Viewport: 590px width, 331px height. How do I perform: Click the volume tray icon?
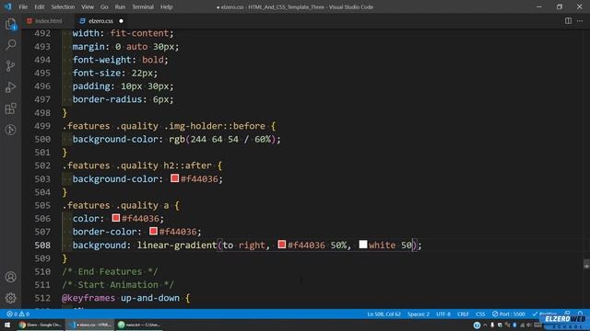pyautogui.click(x=529, y=325)
